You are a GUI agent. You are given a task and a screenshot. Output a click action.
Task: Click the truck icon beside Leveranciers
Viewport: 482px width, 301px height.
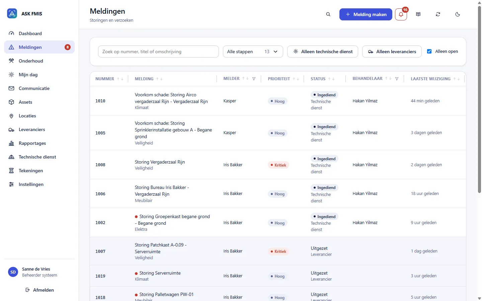11,129
